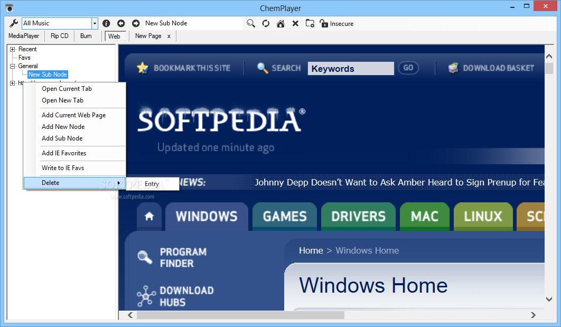Open Delete submenu arrow
Image resolution: width=561 pixels, height=327 pixels.
click(x=119, y=183)
